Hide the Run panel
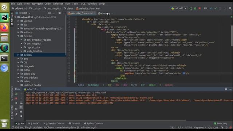This screenshot has height=131, width=233. pos(230,89)
